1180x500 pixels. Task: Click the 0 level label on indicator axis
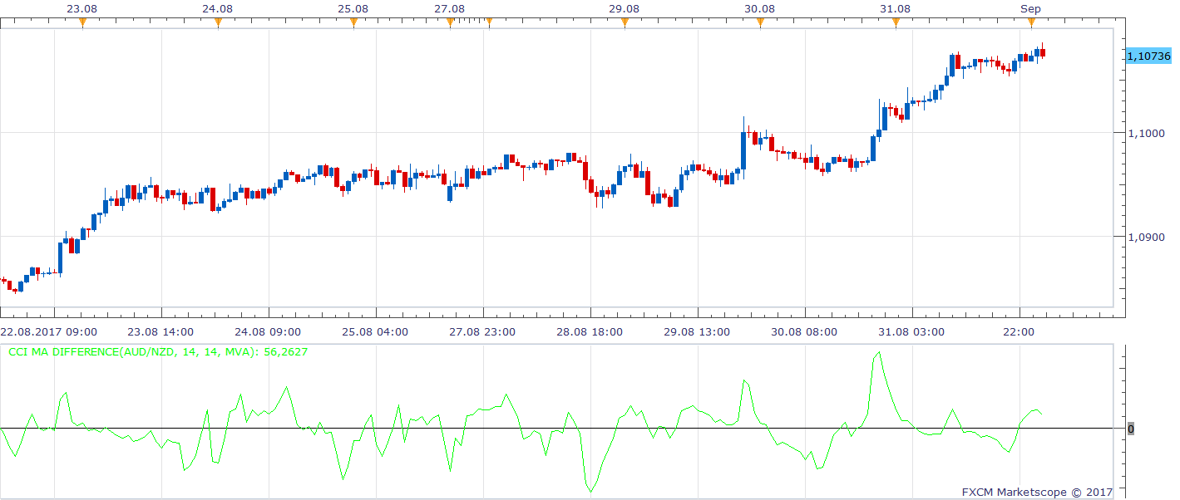coord(1131,429)
